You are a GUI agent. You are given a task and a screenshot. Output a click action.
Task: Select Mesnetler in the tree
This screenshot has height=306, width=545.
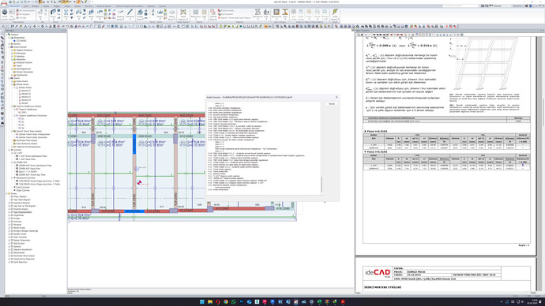[x=21, y=59]
